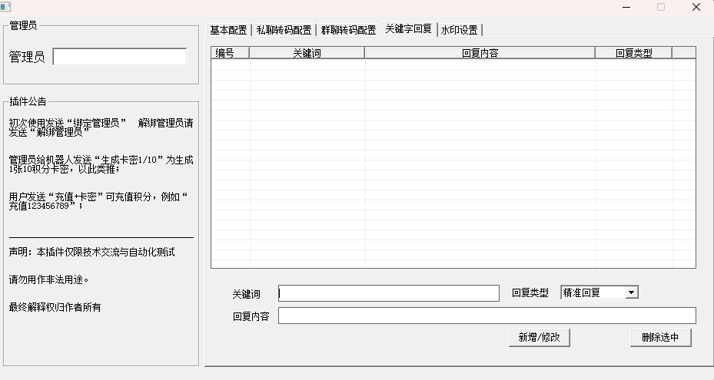Click inside the empty keyword list area
Screen dimensions: 714x380
pyautogui.click(x=453, y=161)
